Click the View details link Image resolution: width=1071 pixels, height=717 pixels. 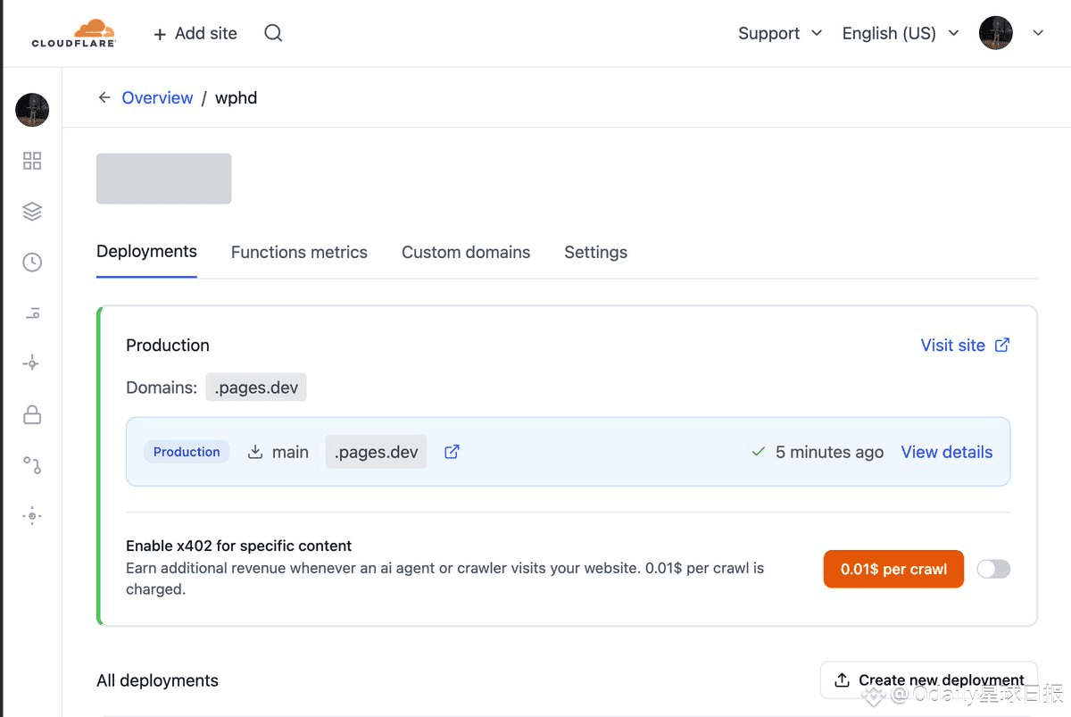[x=946, y=452]
